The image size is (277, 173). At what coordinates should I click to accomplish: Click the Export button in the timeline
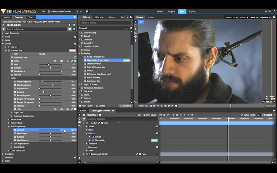[x=267, y=115]
